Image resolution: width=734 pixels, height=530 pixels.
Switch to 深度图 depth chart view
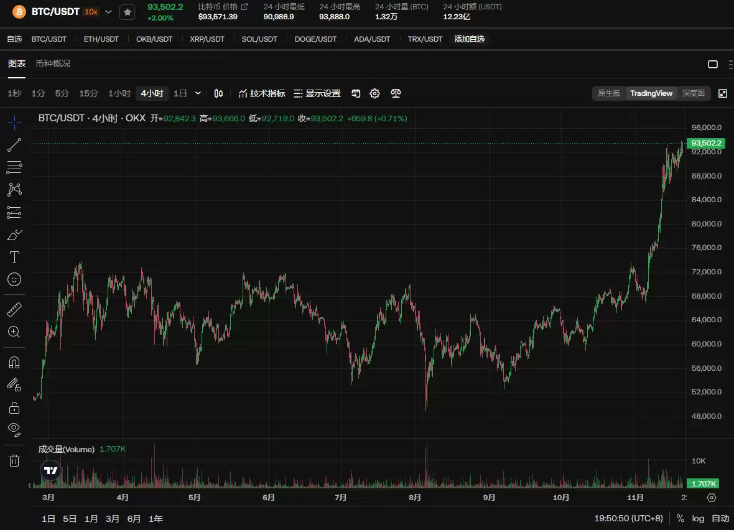click(693, 93)
